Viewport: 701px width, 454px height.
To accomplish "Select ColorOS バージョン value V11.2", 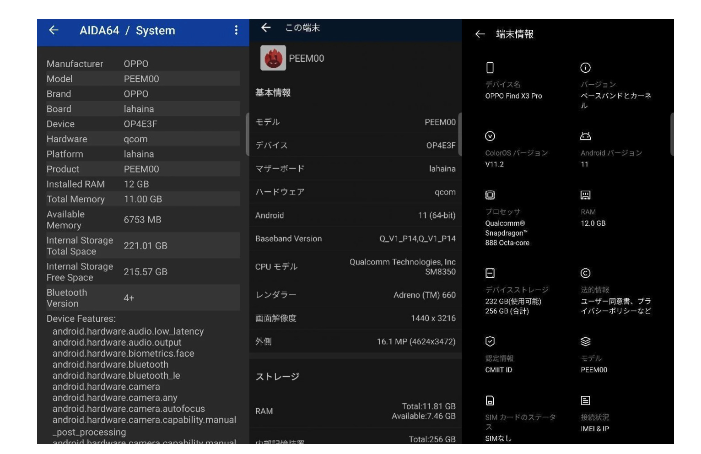I will point(495,164).
